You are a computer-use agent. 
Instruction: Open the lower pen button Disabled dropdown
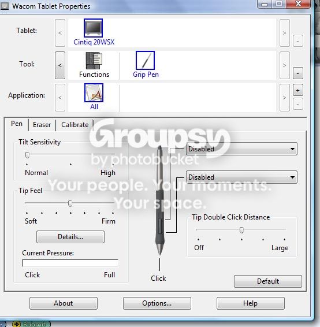[x=241, y=177]
